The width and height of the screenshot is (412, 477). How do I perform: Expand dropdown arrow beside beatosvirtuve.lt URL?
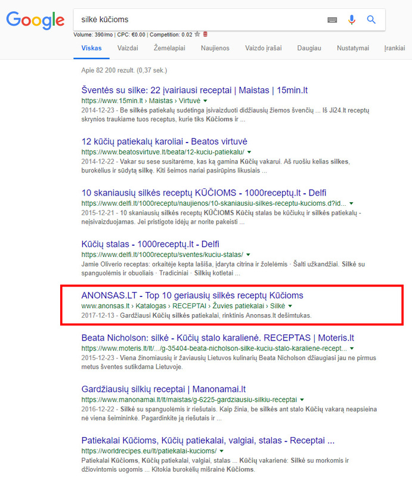[x=249, y=152]
